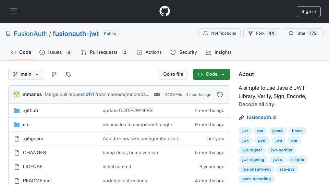Go to GitHub home via Octocat logo
The width and height of the screenshot is (329, 185).
pos(164,11)
